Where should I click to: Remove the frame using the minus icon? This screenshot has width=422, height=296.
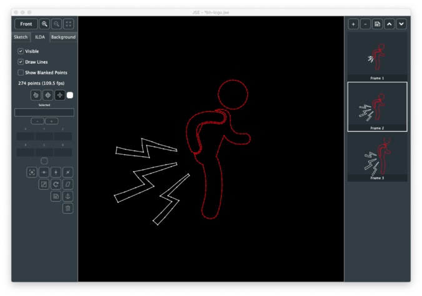click(x=365, y=24)
